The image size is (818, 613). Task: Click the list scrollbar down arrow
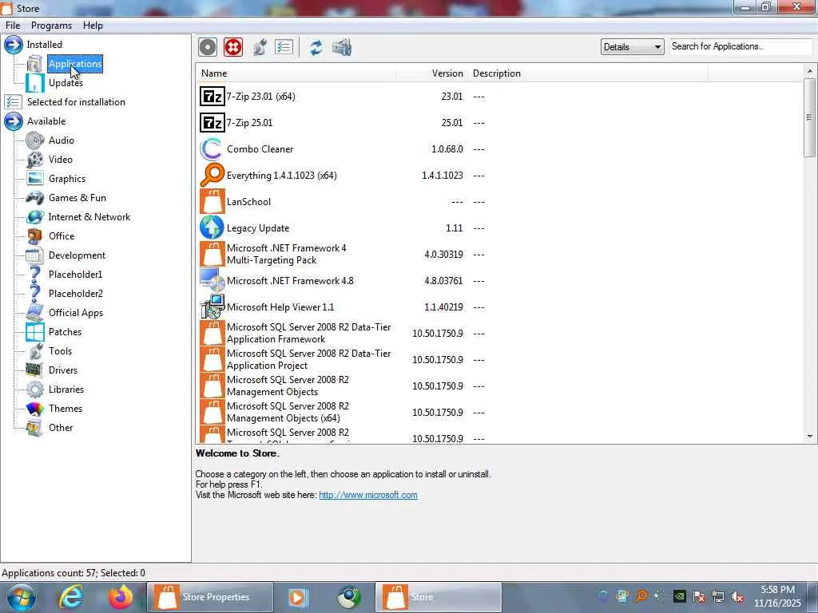(809, 437)
